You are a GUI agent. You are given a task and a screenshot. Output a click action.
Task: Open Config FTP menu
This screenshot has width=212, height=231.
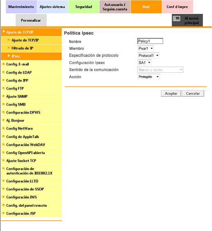coord(31,88)
